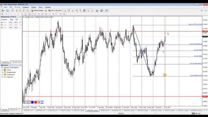The height and width of the screenshot is (117, 208).
Task: Click gray color square on chart
Action: [x=39, y=102]
